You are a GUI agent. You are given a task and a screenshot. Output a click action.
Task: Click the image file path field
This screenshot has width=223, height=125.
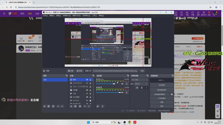(115, 71)
